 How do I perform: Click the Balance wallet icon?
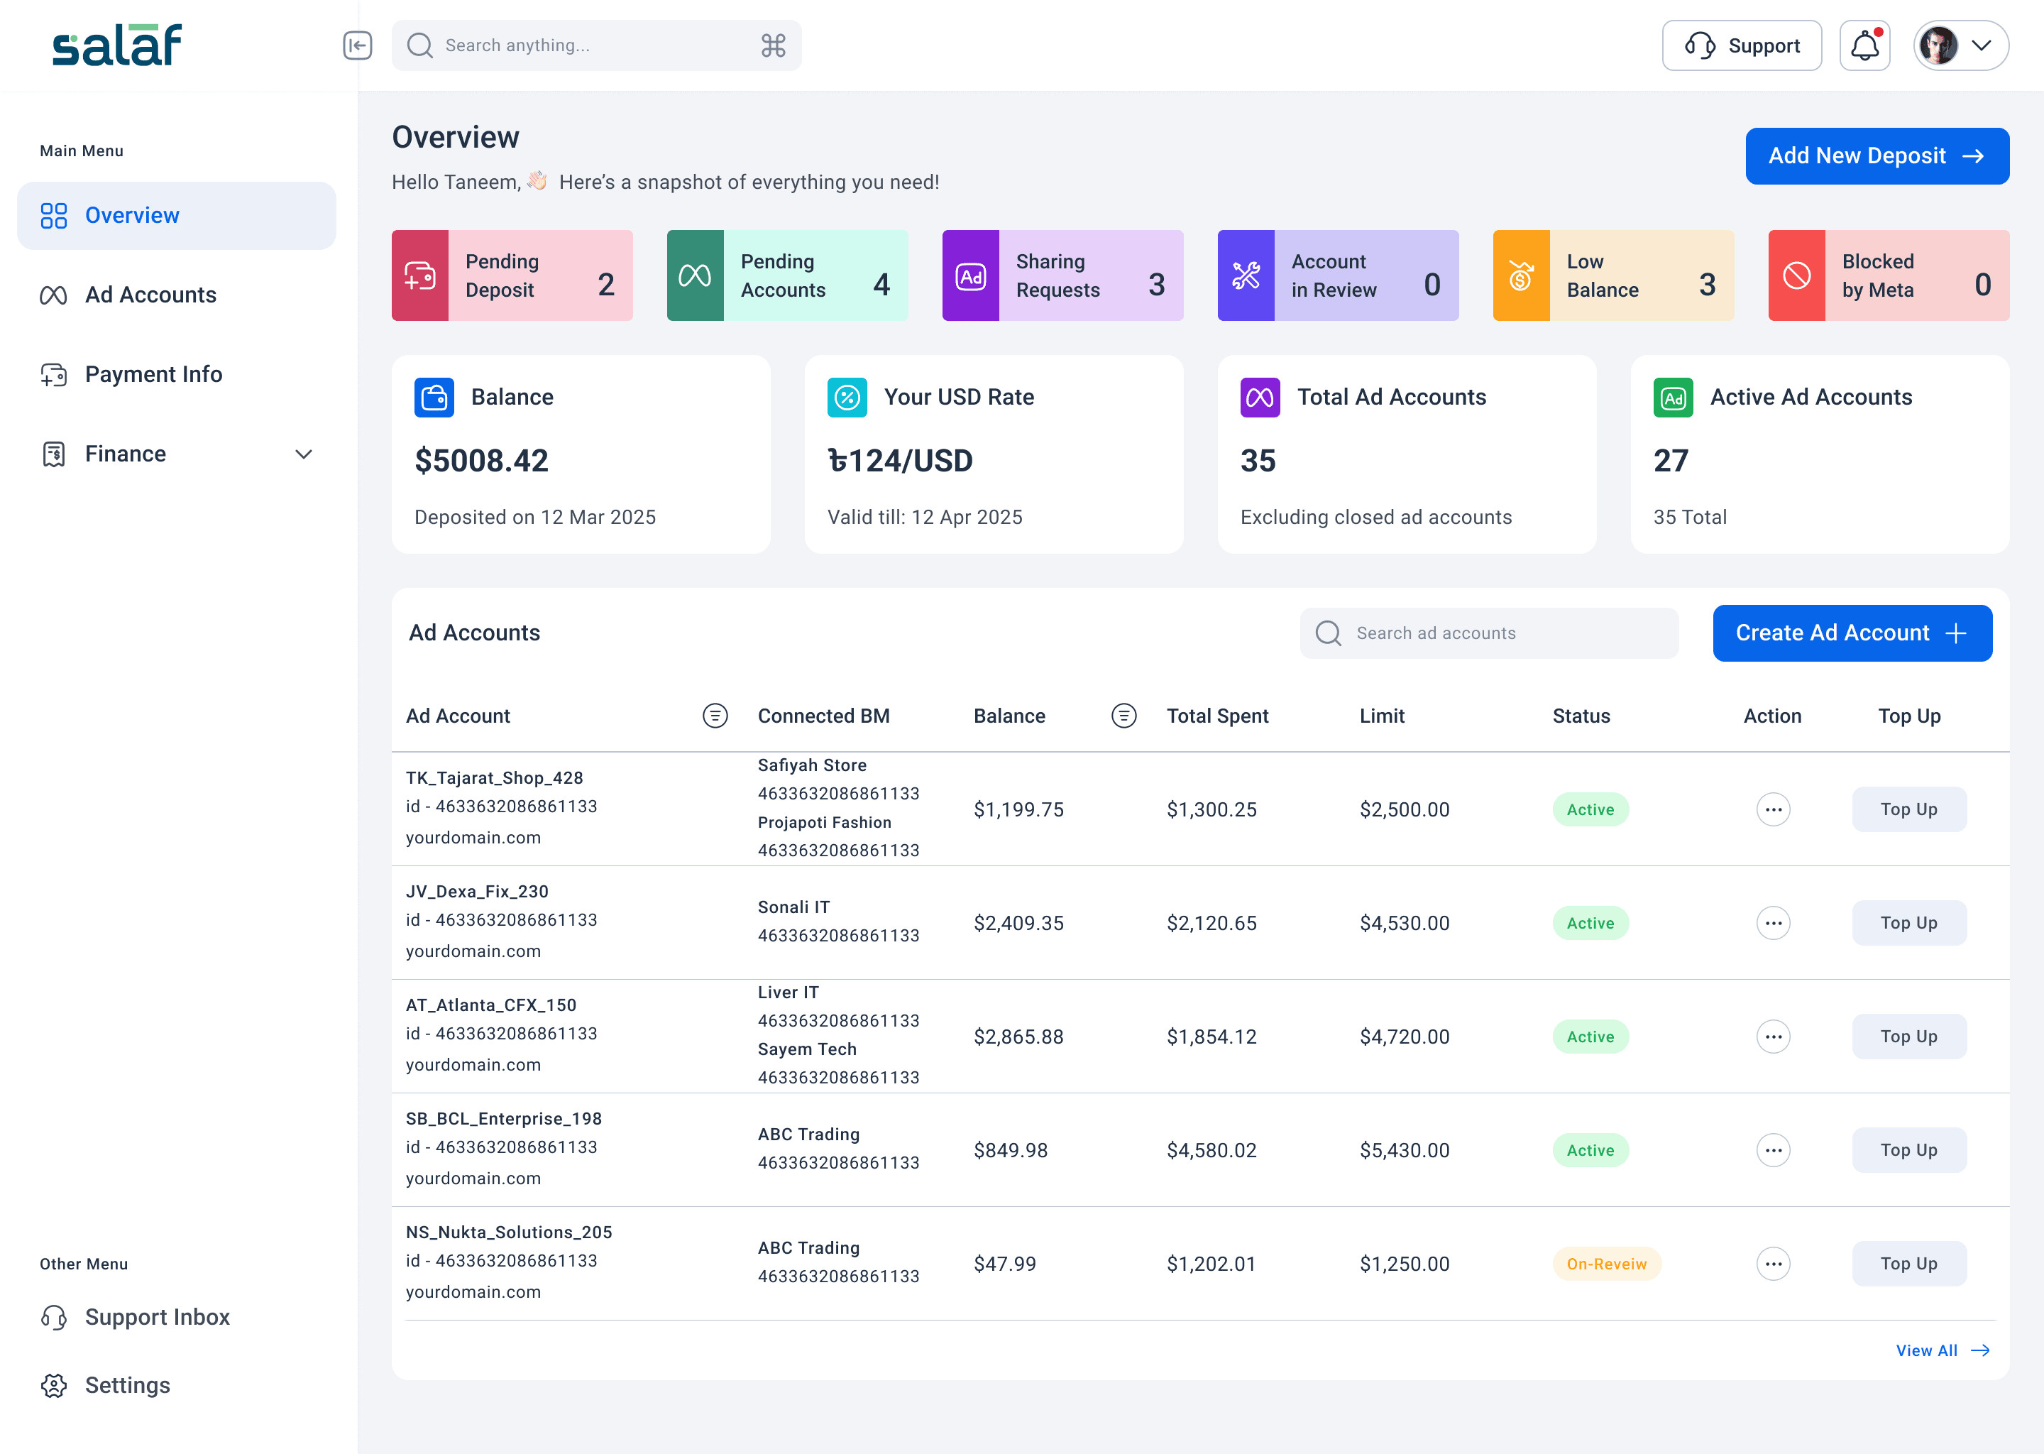pos(434,398)
